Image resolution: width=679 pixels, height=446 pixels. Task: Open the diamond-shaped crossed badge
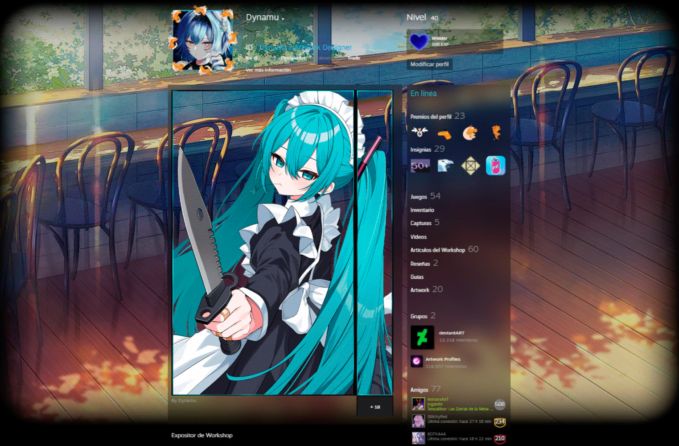click(x=470, y=166)
